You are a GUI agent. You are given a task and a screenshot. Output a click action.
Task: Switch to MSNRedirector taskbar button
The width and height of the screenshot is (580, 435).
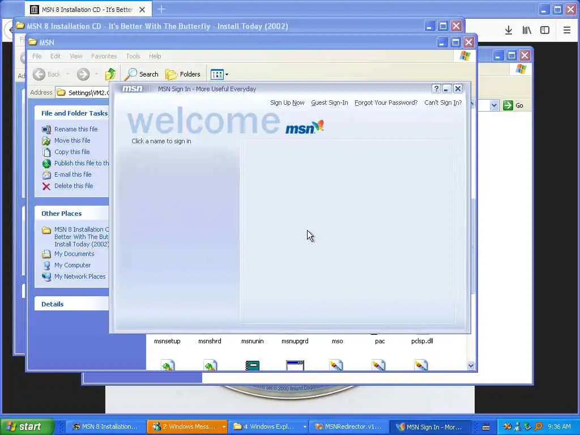pos(348,427)
